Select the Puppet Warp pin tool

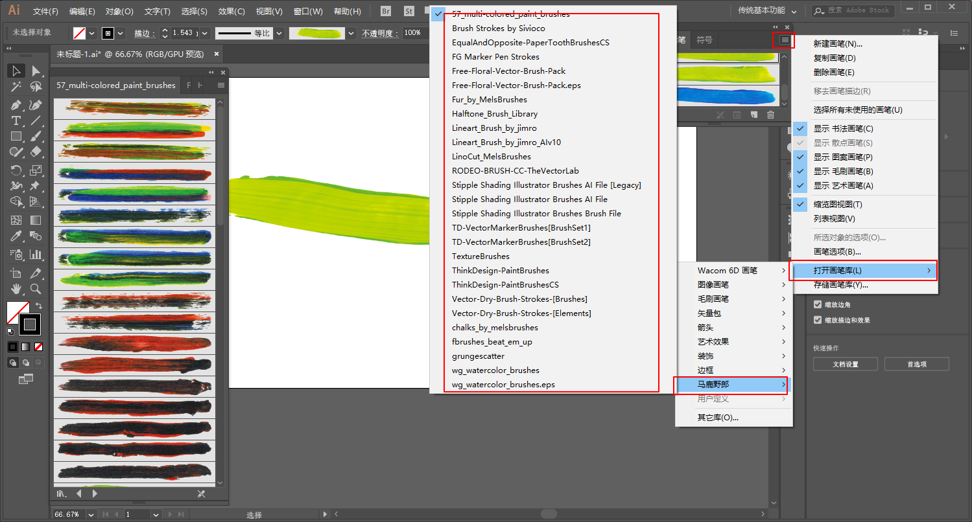click(x=36, y=186)
